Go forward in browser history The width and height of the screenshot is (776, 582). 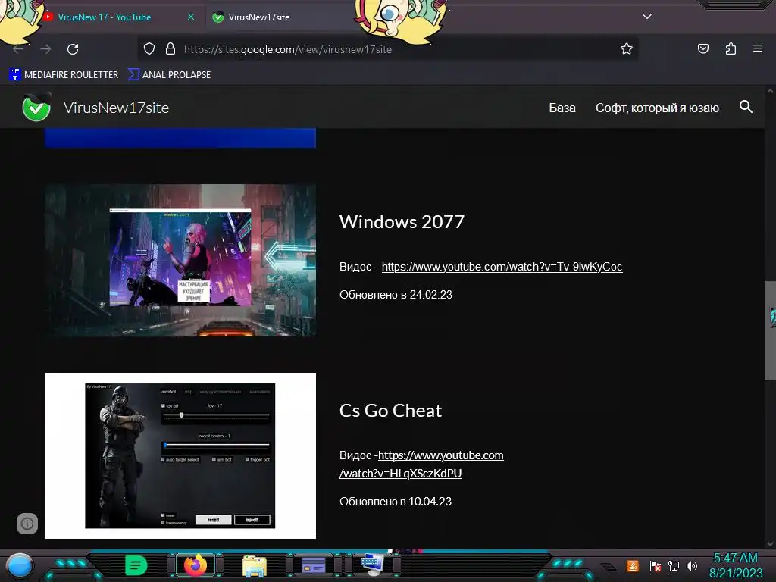[x=45, y=49]
